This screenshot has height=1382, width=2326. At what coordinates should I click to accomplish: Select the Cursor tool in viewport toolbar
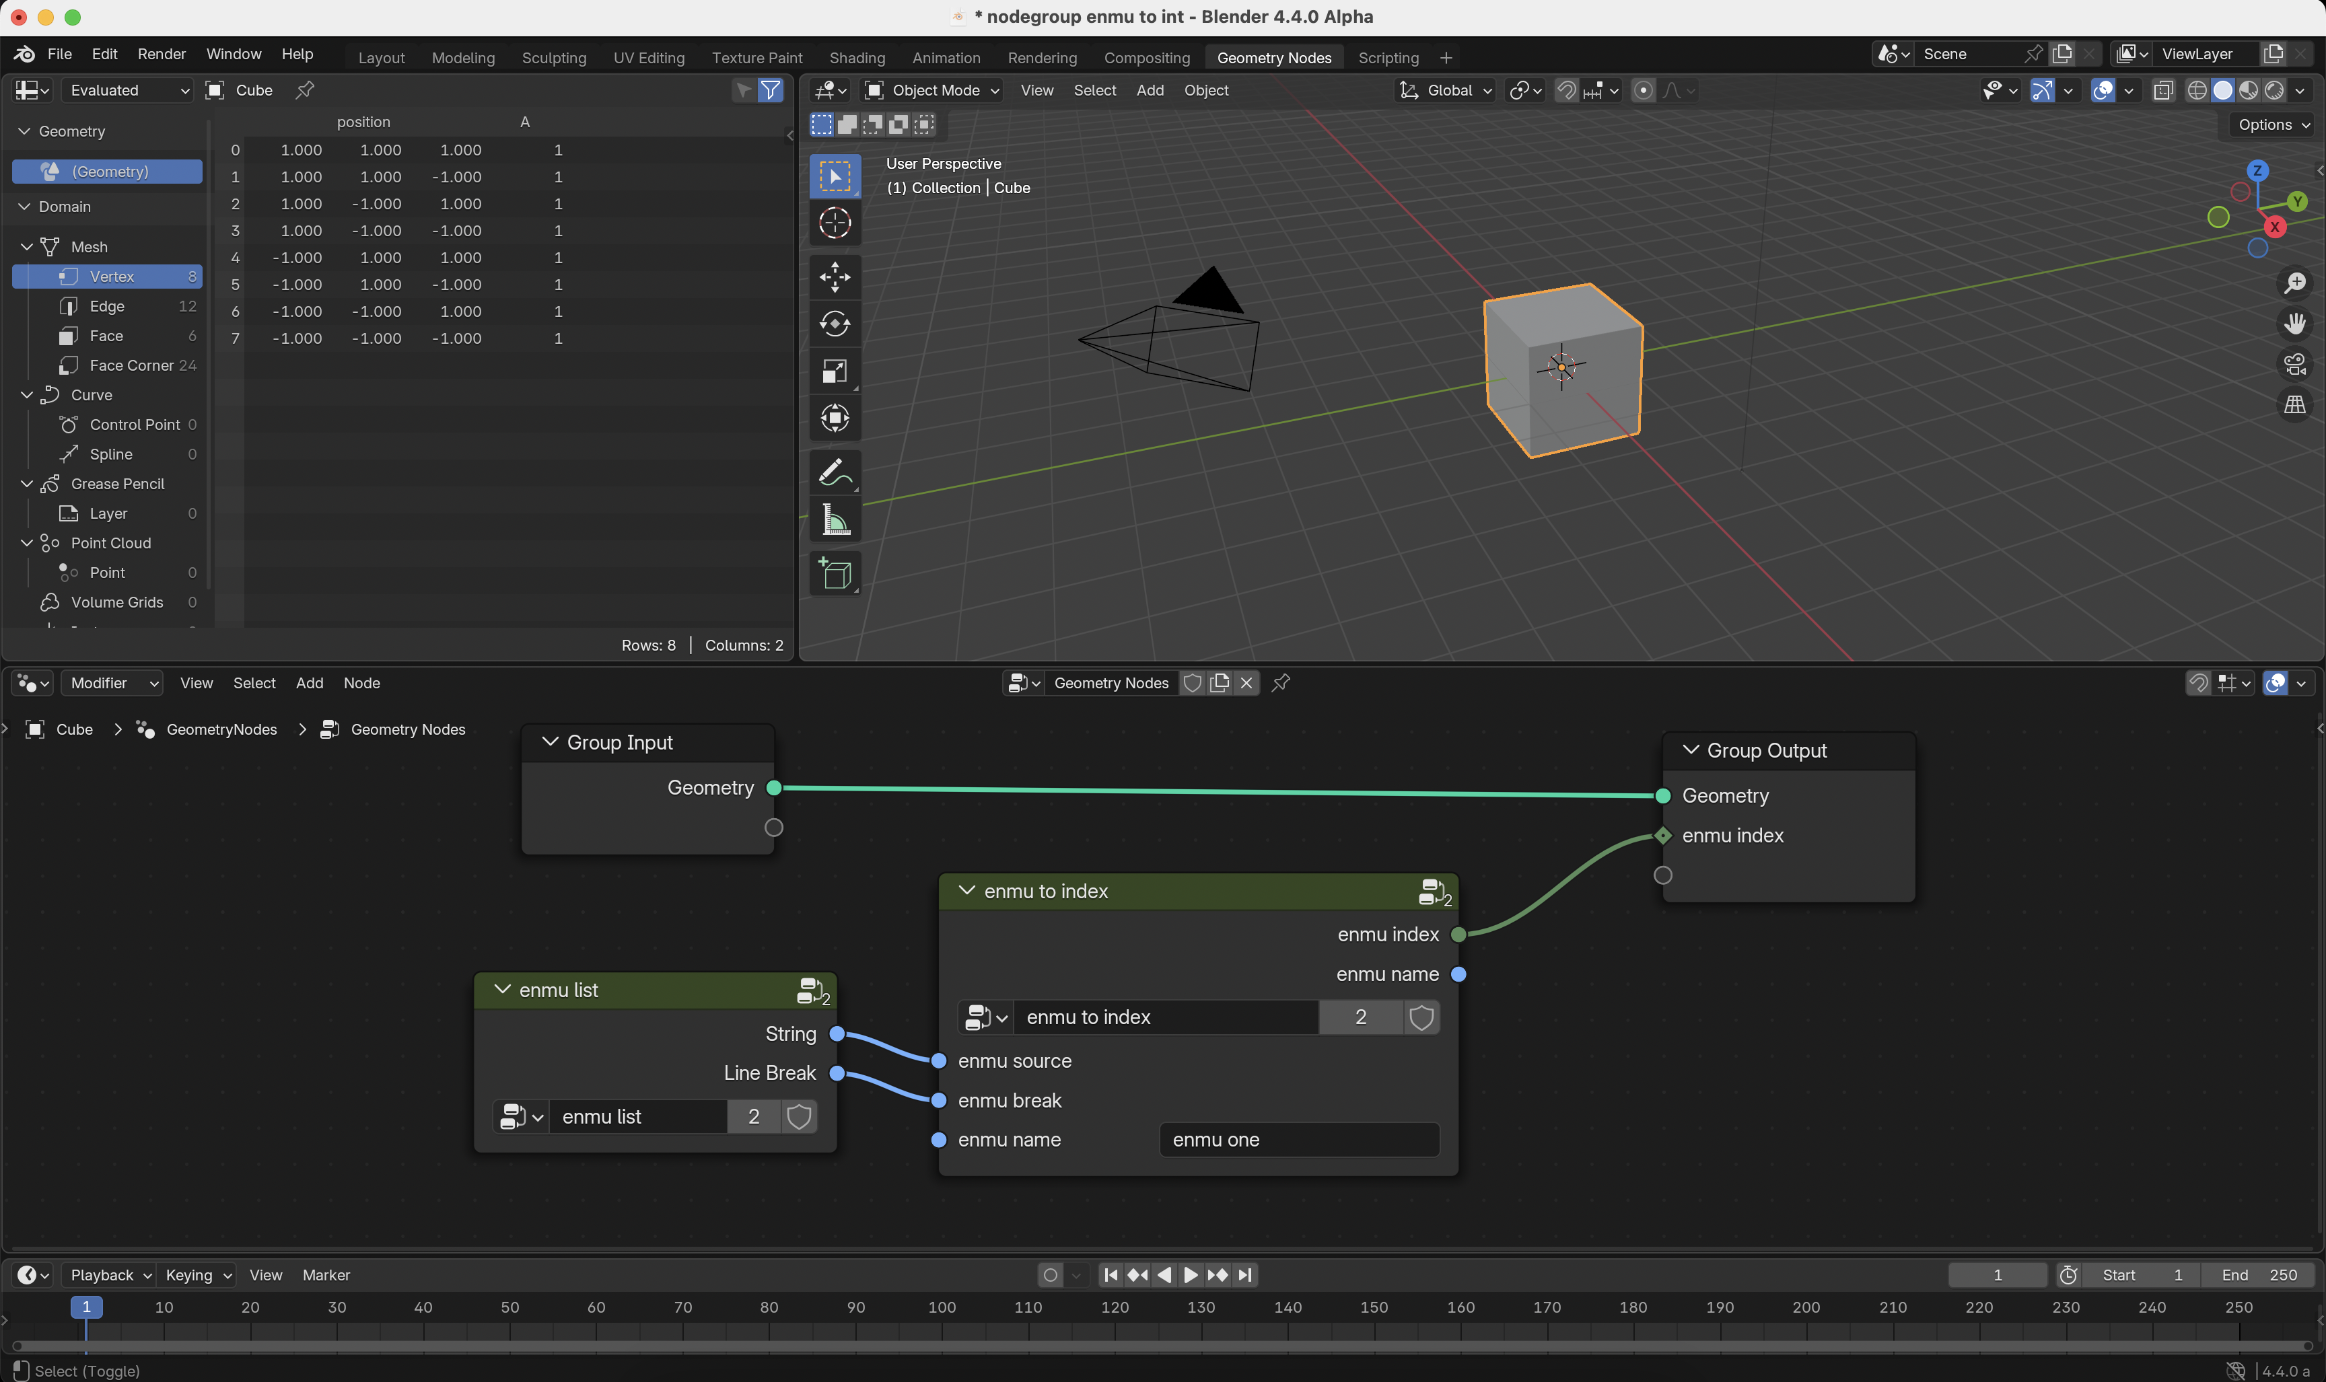pyautogui.click(x=835, y=223)
